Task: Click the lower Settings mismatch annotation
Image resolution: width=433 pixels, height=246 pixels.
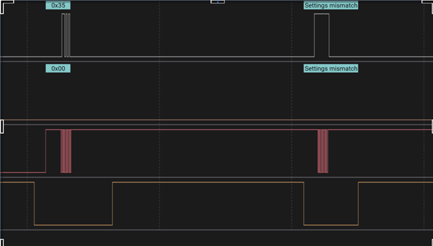Action: [x=331, y=68]
